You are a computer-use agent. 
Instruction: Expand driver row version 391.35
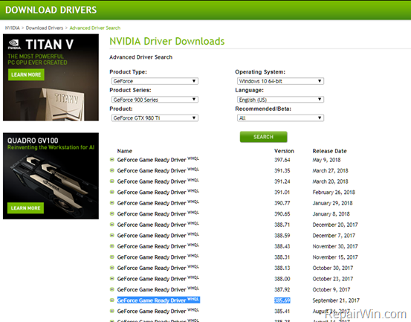coord(112,170)
